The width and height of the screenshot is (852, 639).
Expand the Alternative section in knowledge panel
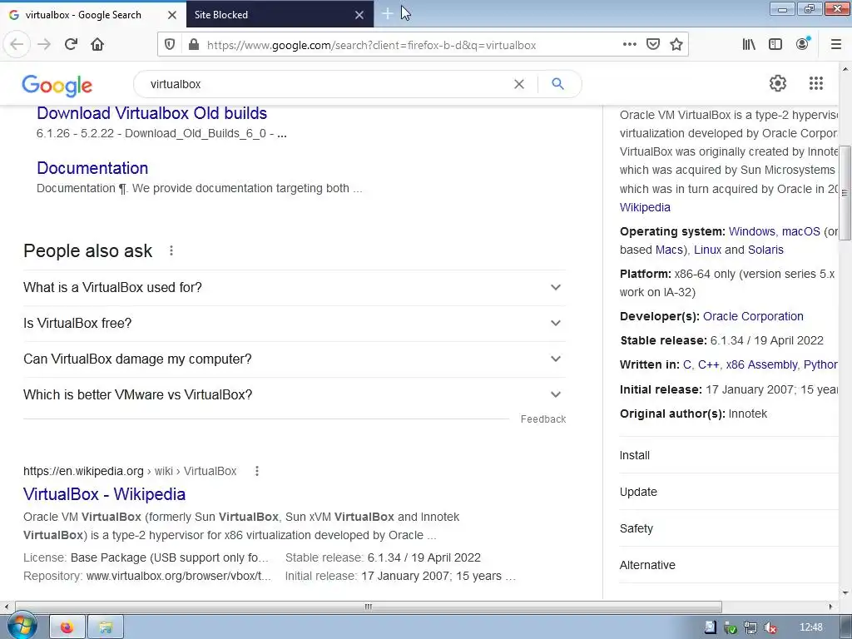click(x=729, y=565)
